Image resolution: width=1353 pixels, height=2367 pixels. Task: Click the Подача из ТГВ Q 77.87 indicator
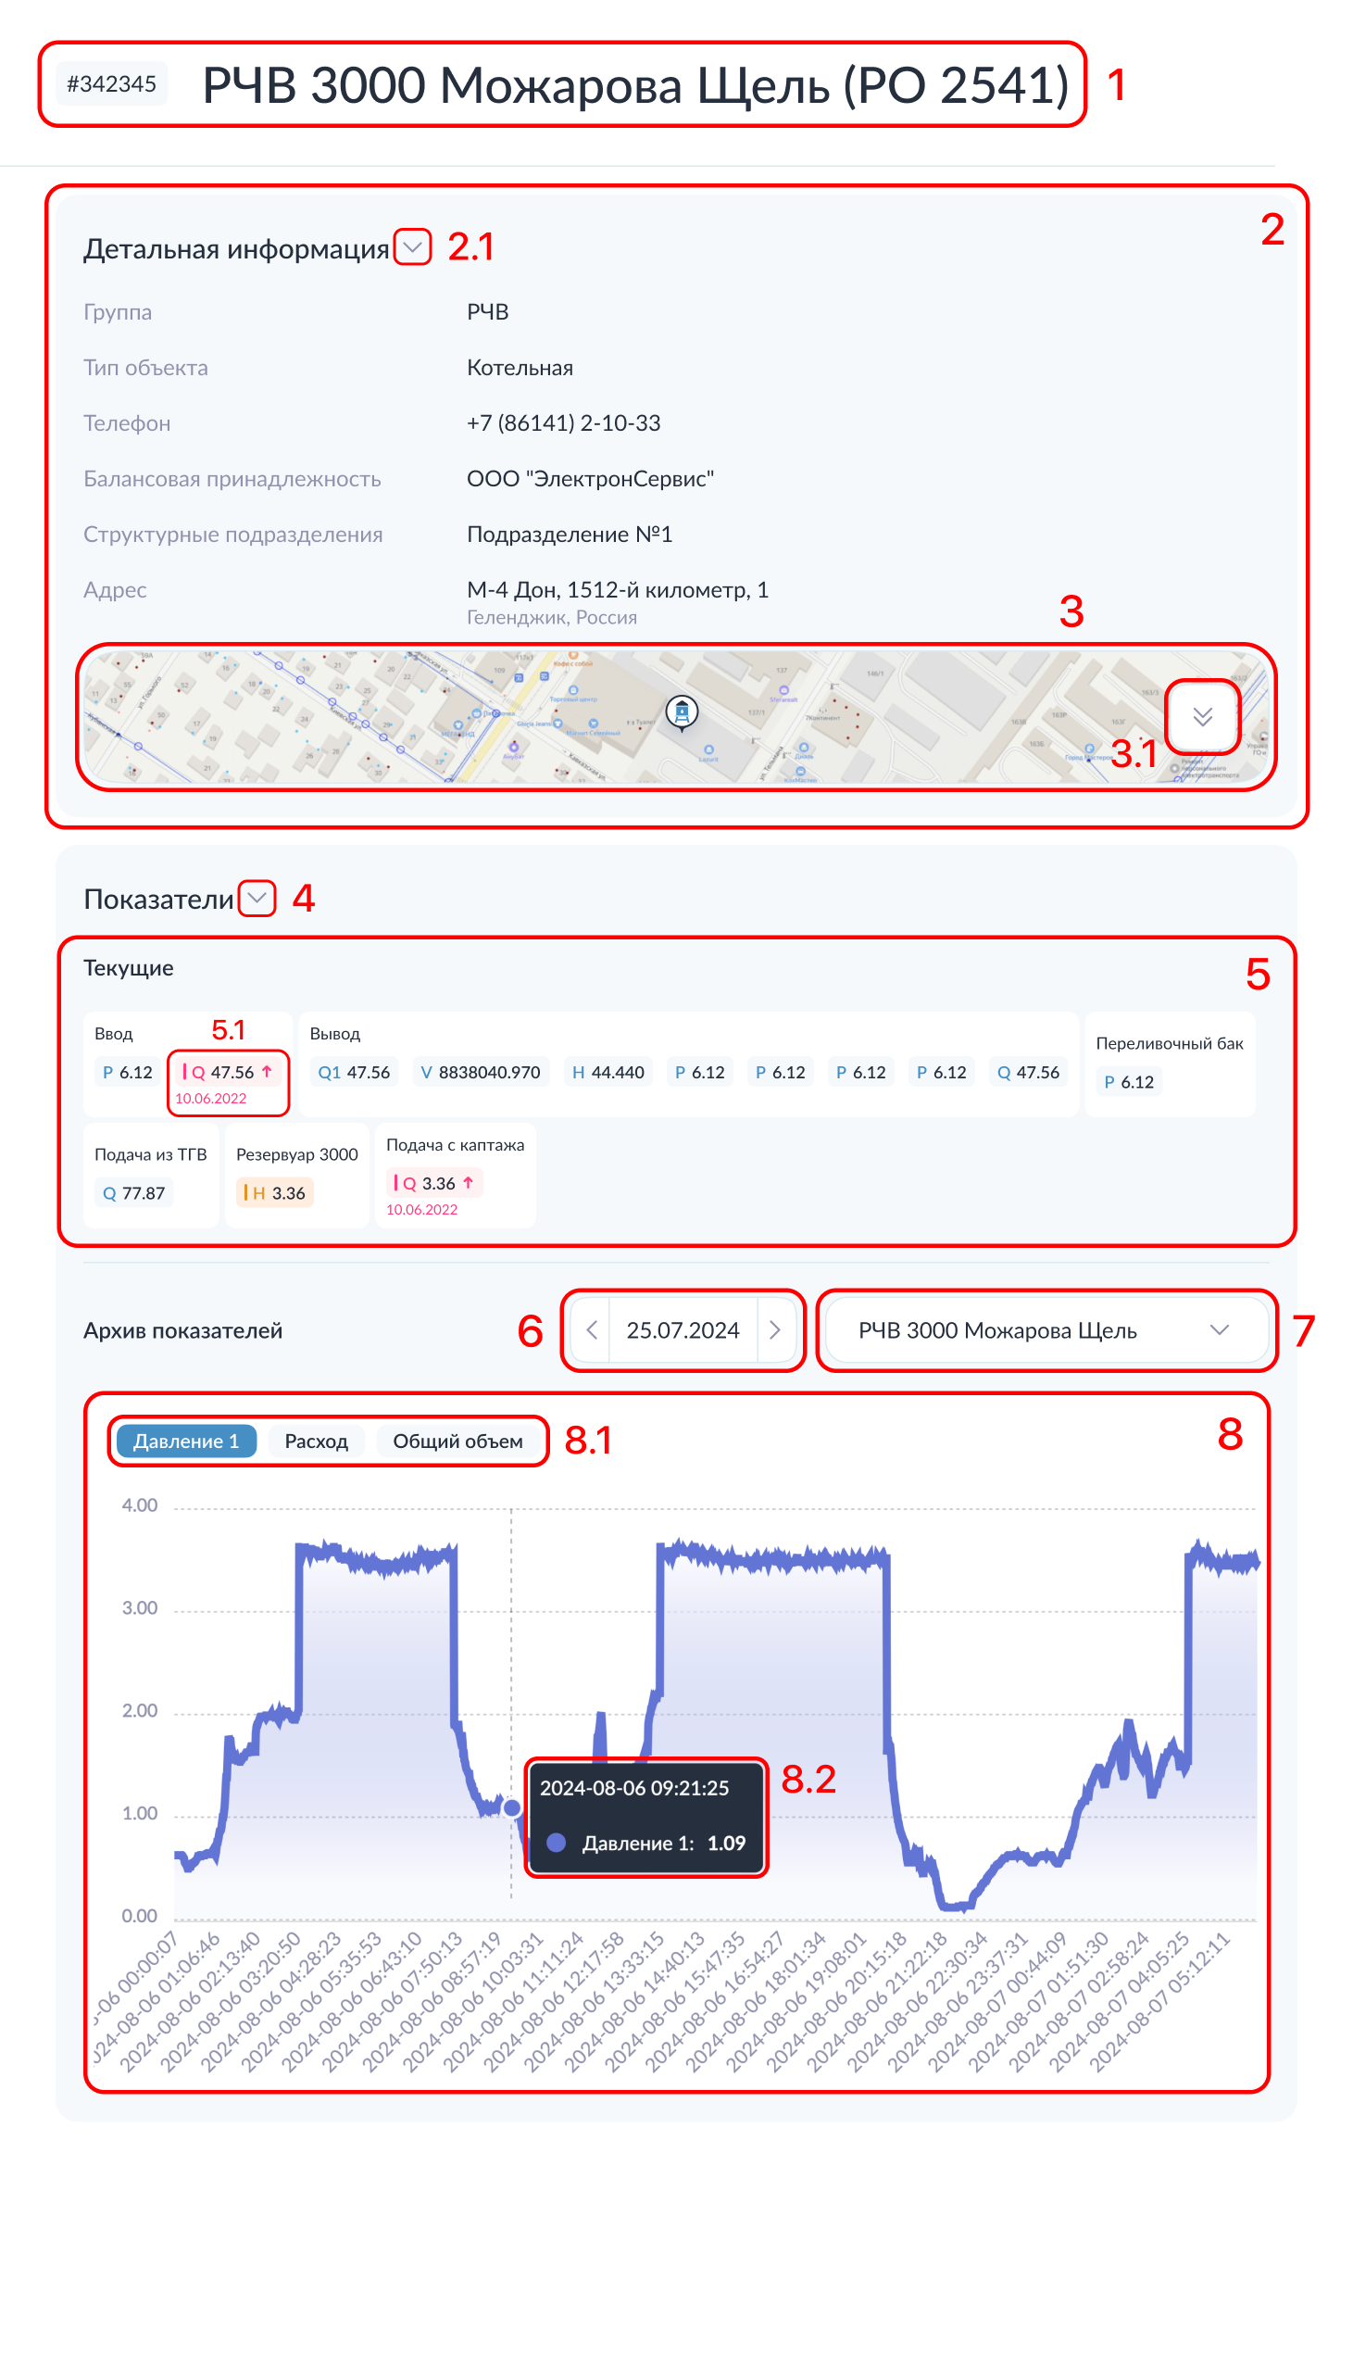click(134, 1193)
